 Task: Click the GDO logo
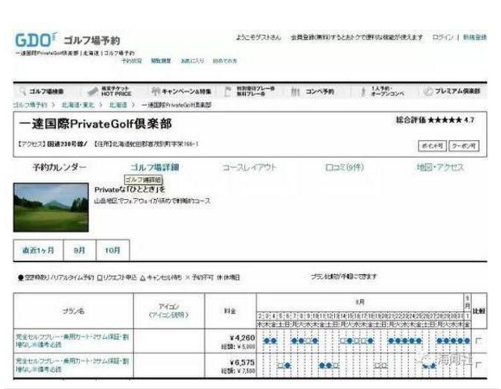click(36, 40)
